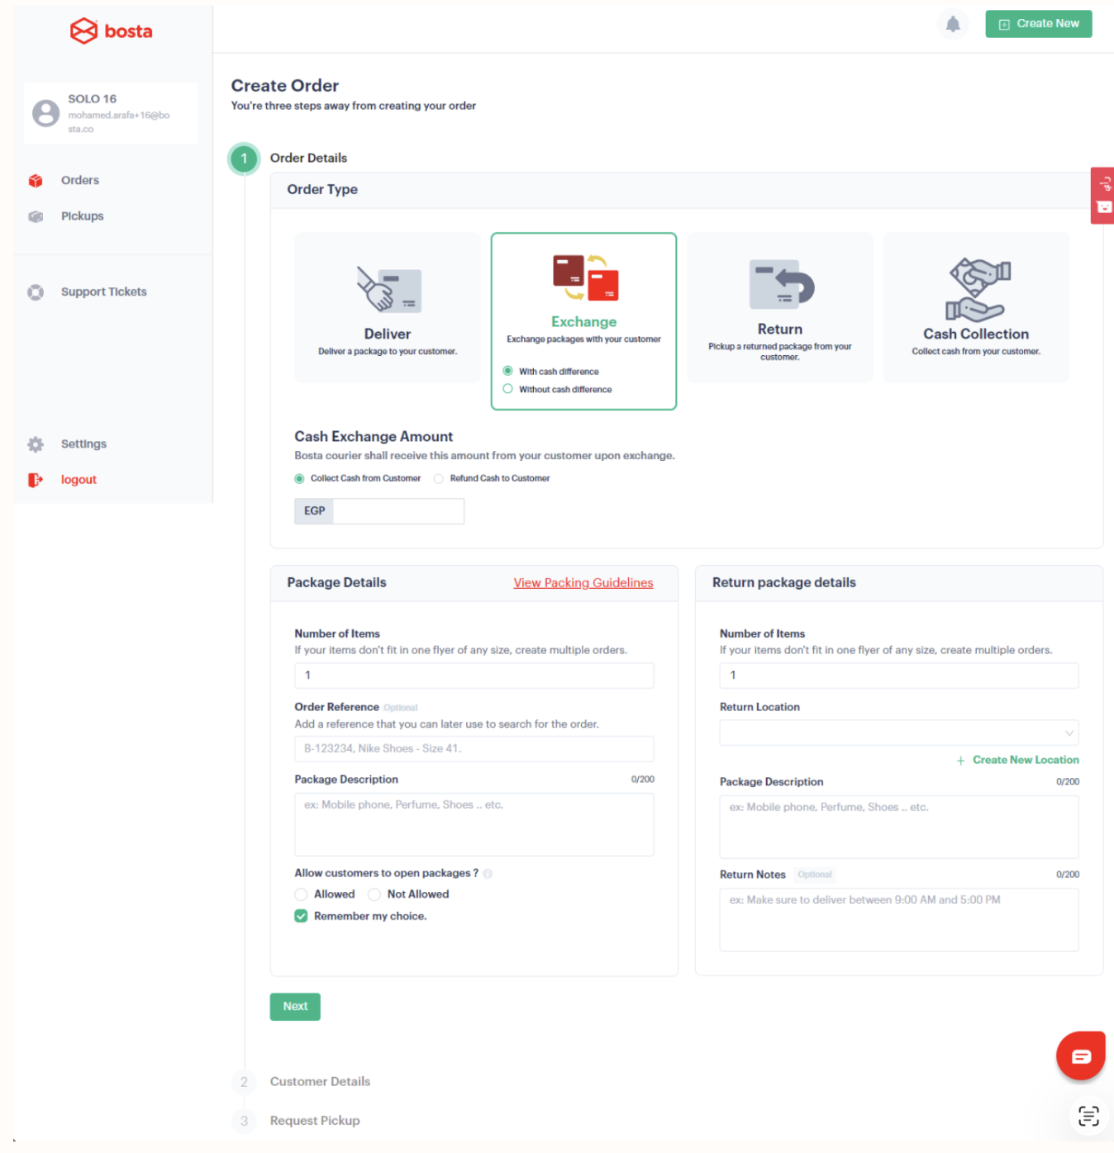This screenshot has height=1153, width=1114.
Task: Click the user avatar icon for SOLO 16
Action: tap(46, 113)
